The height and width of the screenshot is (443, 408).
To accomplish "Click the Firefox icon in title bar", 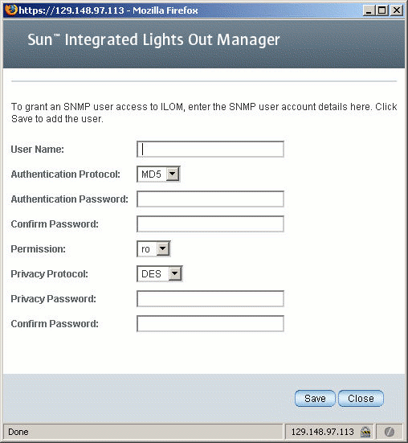I will point(11,10).
